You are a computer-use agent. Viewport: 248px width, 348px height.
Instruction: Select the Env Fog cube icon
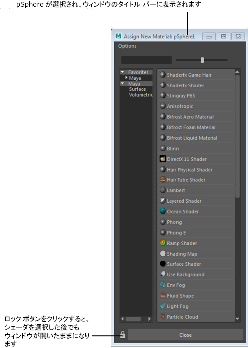coord(163,285)
